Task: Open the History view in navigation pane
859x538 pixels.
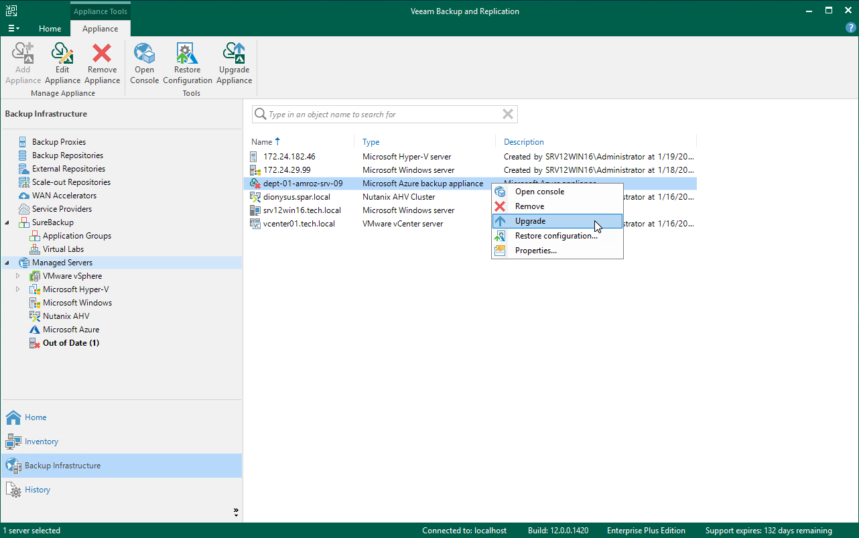Action: pyautogui.click(x=38, y=490)
